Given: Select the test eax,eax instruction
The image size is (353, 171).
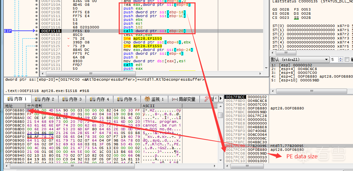Looking at the screenshot, I should pyautogui.click(x=138, y=35).
